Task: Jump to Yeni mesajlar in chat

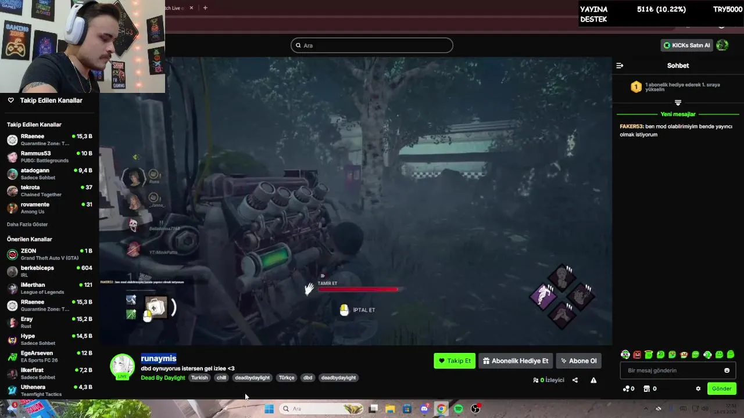Action: click(678, 114)
